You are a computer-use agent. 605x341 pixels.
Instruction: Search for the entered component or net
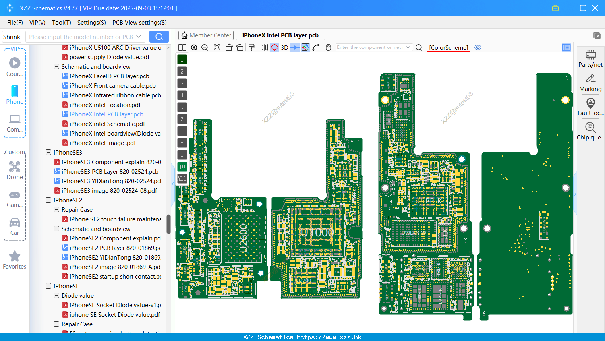(x=419, y=47)
